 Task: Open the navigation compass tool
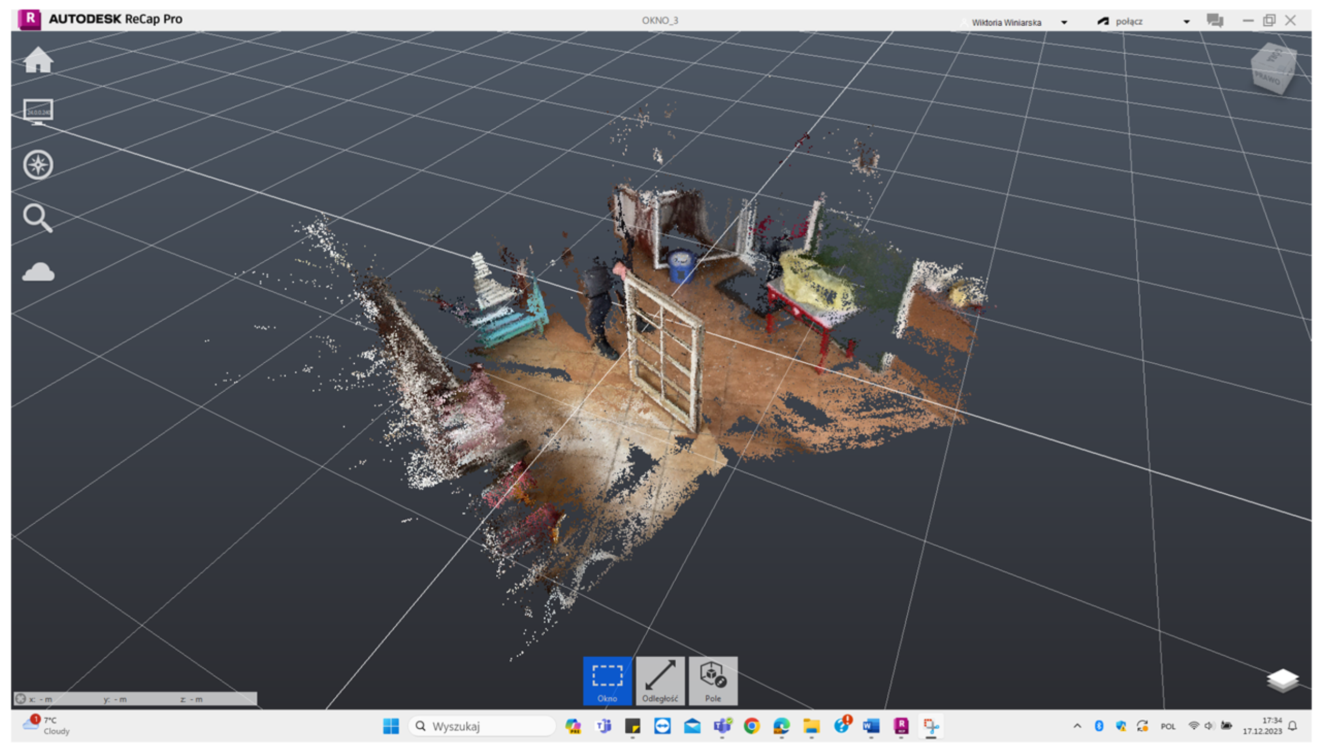tap(38, 165)
